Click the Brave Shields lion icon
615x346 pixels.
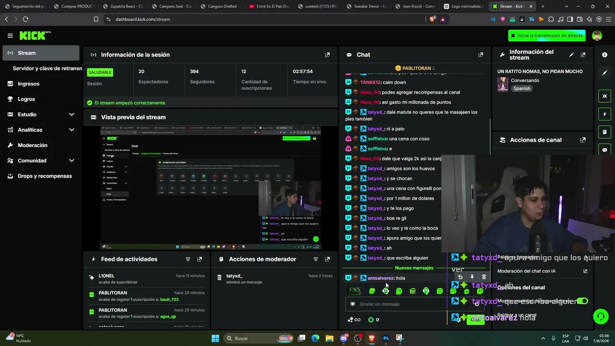[x=432, y=19]
